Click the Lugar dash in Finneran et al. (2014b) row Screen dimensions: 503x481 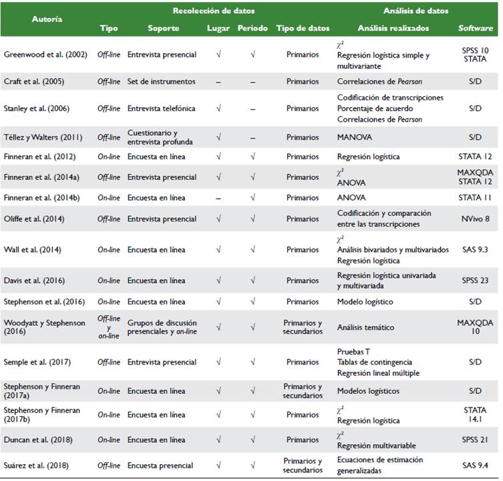(x=219, y=198)
